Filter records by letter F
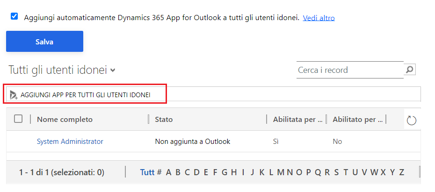Image resolution: width=435 pixels, height=192 pixels. 215,172
